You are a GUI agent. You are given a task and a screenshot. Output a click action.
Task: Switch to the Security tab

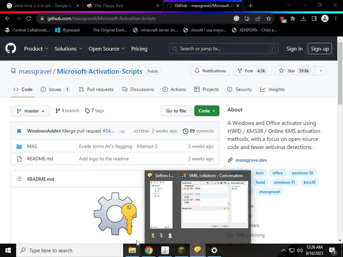pos(239,89)
